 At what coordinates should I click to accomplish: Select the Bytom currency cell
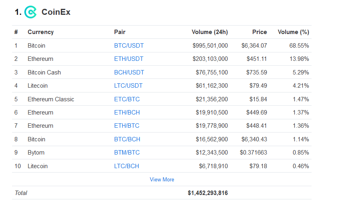tap(36, 153)
